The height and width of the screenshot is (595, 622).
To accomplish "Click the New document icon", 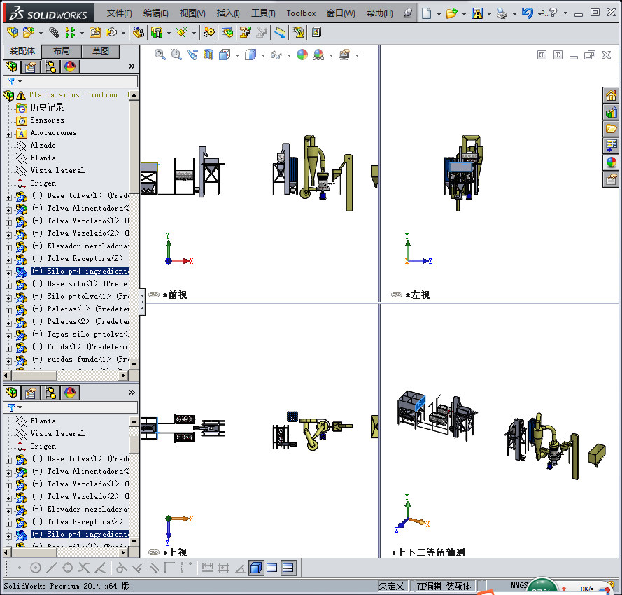I will [426, 13].
